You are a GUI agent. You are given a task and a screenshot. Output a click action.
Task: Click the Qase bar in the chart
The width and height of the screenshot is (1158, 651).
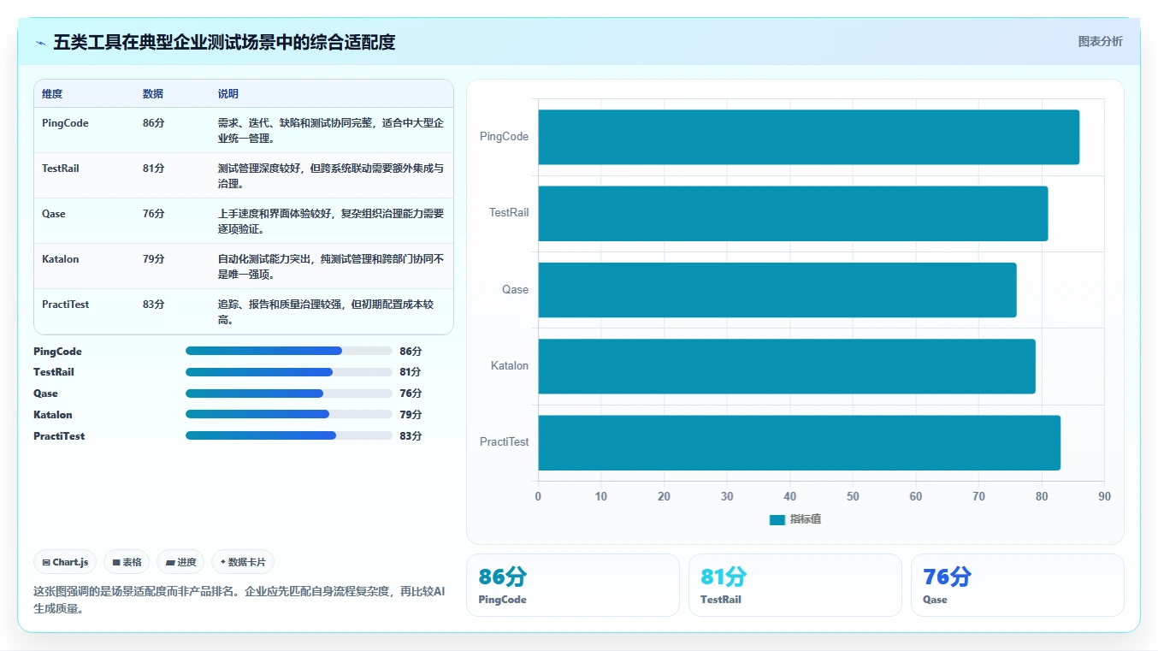[x=777, y=289]
